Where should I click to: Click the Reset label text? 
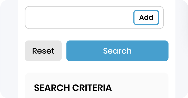tap(43, 51)
